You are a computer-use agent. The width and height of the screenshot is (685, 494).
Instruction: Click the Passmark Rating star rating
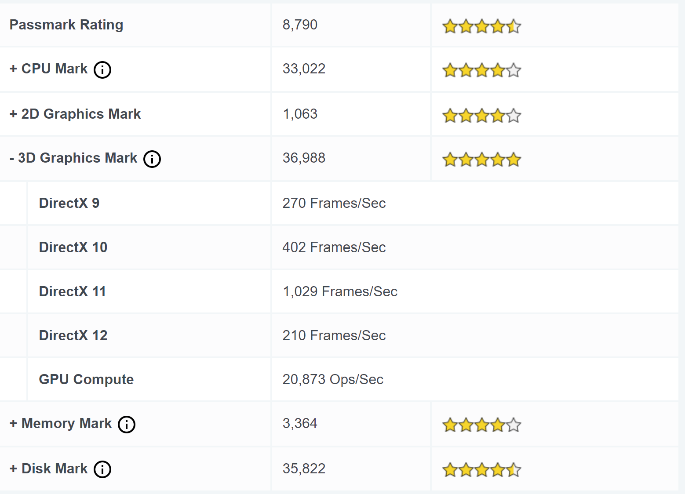coord(481,26)
